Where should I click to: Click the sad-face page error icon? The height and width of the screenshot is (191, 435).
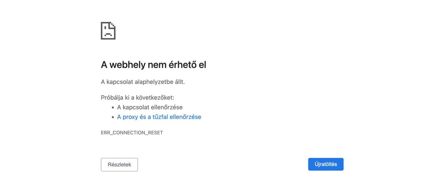pos(108,31)
